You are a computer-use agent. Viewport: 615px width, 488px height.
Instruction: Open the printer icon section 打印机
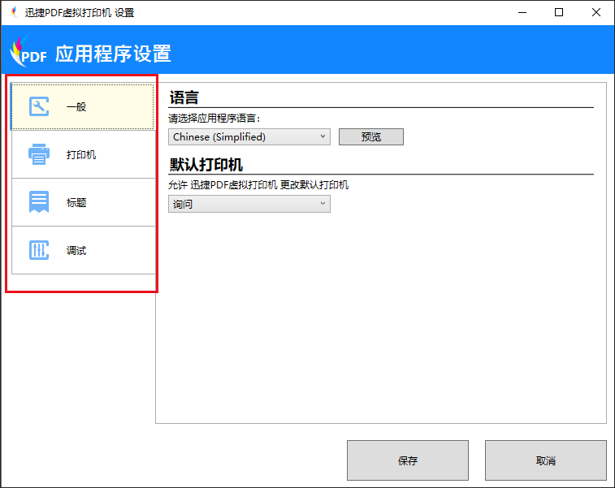(39, 154)
